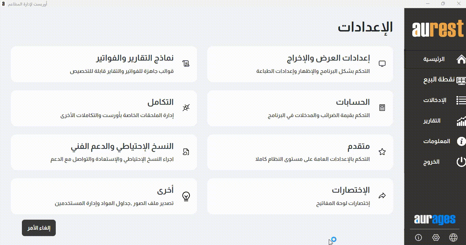Viewport: 466px width, 245px height.
Task: Click the lightbulb icon beside أخرى
Action: coord(186,196)
